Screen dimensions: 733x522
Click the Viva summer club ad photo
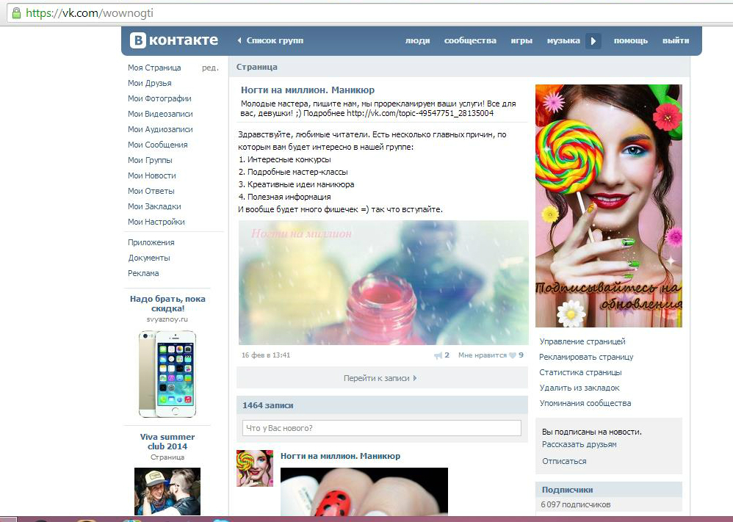167,491
